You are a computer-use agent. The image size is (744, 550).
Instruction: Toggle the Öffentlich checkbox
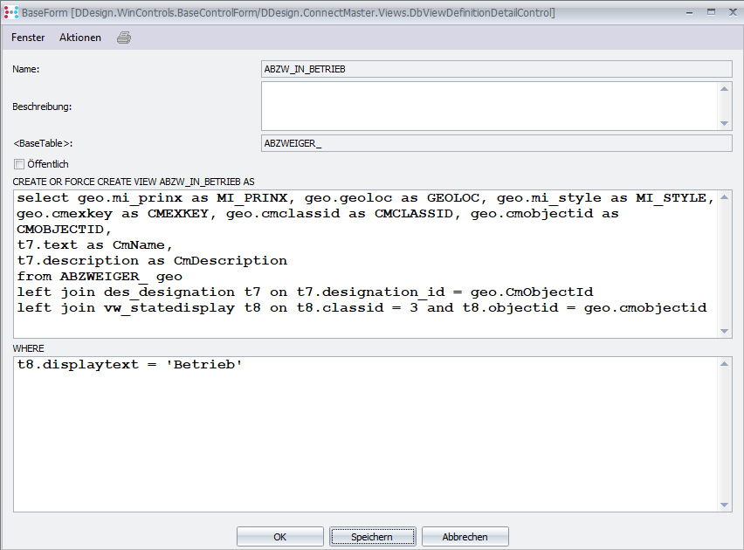point(19,164)
